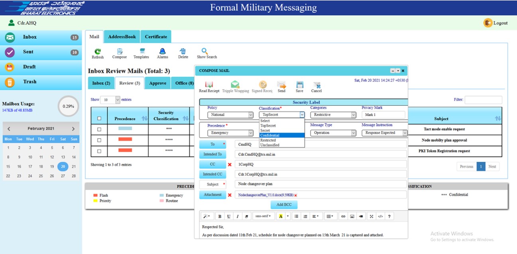The image size is (517, 254).
Task: Expand the Policy dropdown showing National
Action: point(230,115)
